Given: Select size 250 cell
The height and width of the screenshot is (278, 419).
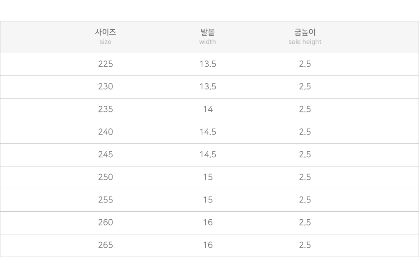Looking at the screenshot, I should (106, 177).
